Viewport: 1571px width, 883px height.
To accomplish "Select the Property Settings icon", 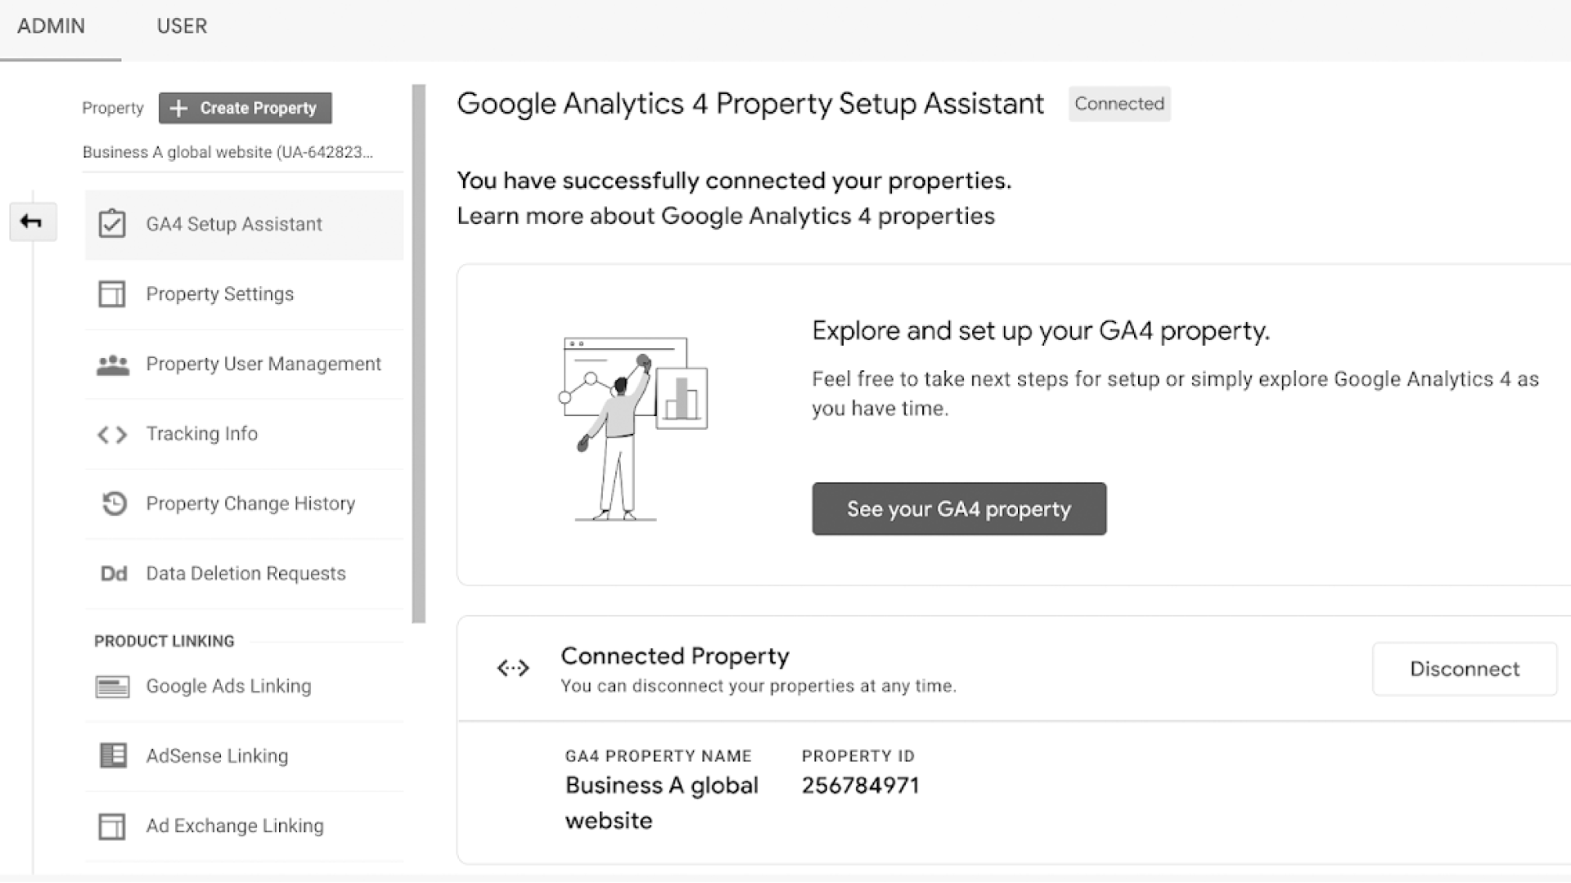I will point(111,294).
